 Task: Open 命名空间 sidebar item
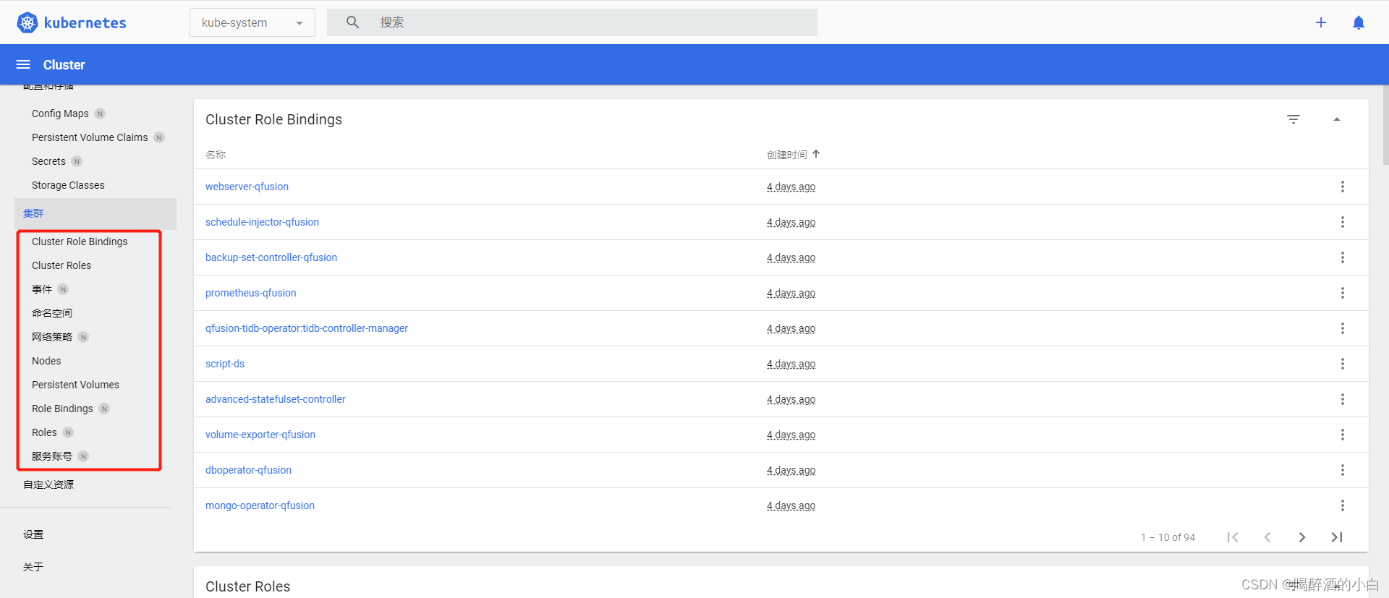pos(52,313)
